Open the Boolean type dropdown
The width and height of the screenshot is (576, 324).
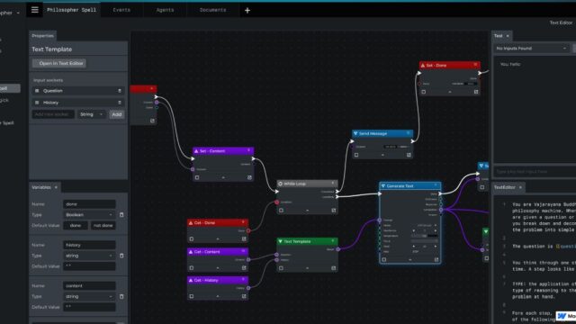click(89, 214)
